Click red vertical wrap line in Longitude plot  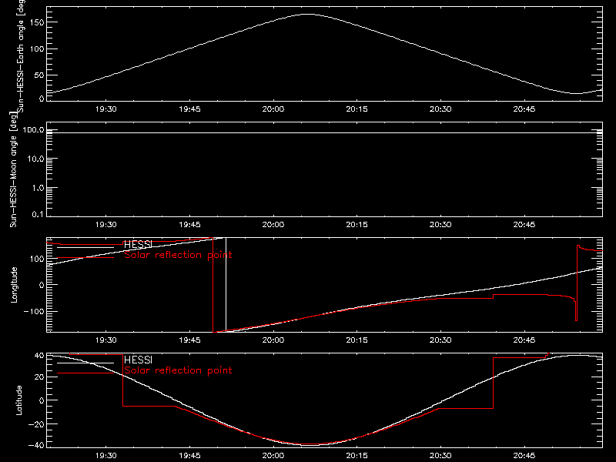[213, 285]
